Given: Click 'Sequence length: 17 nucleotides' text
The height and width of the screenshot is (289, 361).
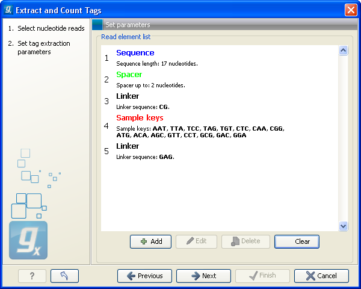Looking at the screenshot, I should [x=157, y=64].
